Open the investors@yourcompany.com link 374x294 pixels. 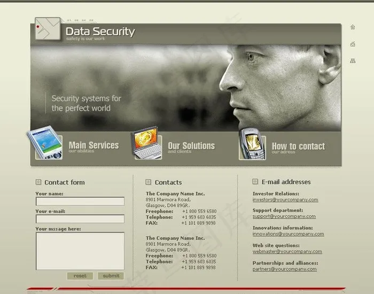click(x=285, y=200)
